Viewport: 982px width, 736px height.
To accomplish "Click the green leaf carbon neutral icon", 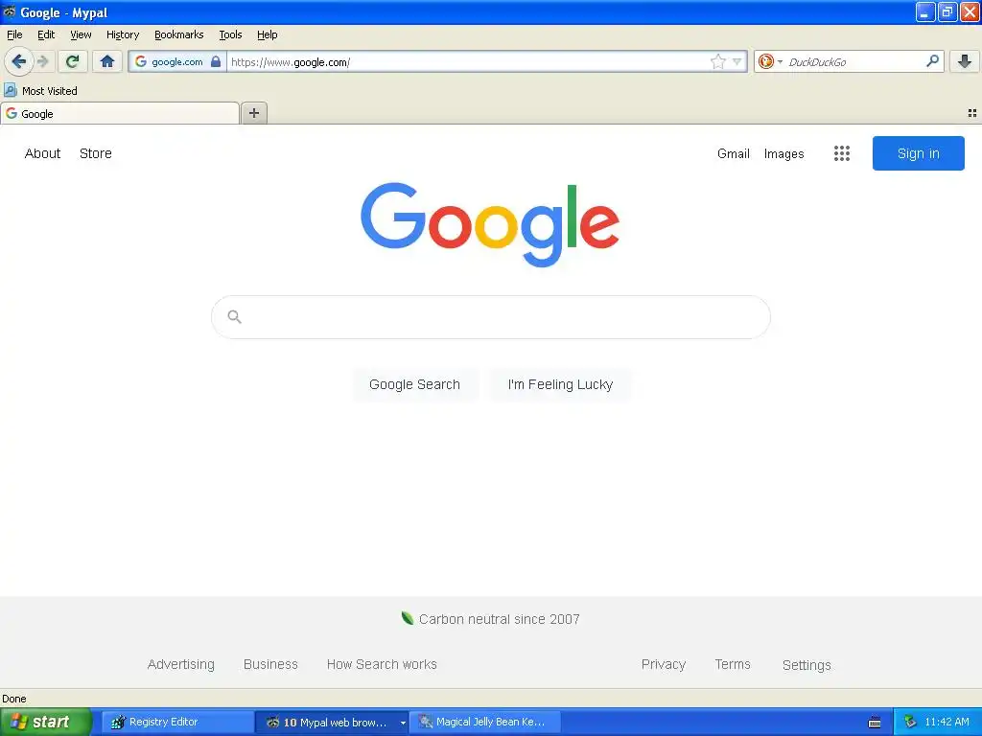I will coord(407,618).
